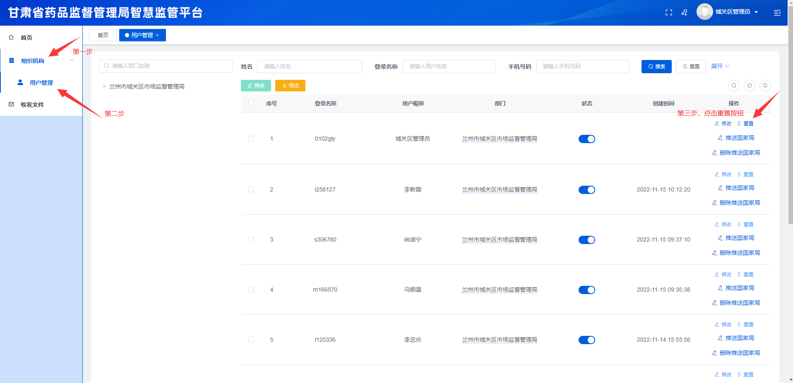Click the blue 搜索 button
This screenshot has width=793, height=383.
click(656, 67)
